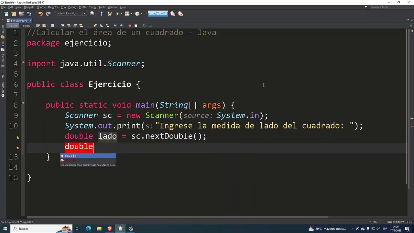Open the Navigate menu
Screen dimensions: 414x233
click(29, 7)
